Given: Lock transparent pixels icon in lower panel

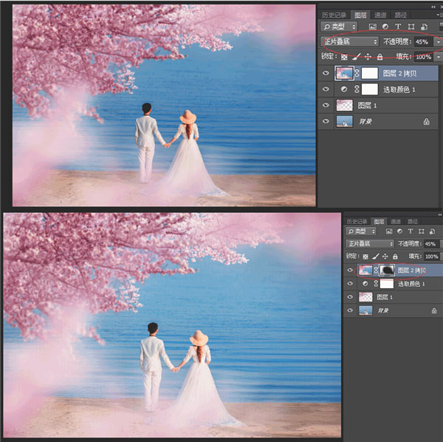Looking at the screenshot, I should coord(365,256).
